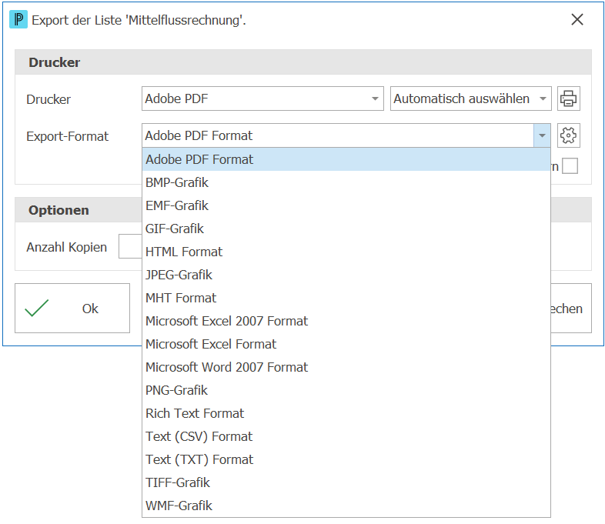Viewport: 605px width, 524px height.
Task: Confirm export with the Ok button
Action: tap(72, 308)
